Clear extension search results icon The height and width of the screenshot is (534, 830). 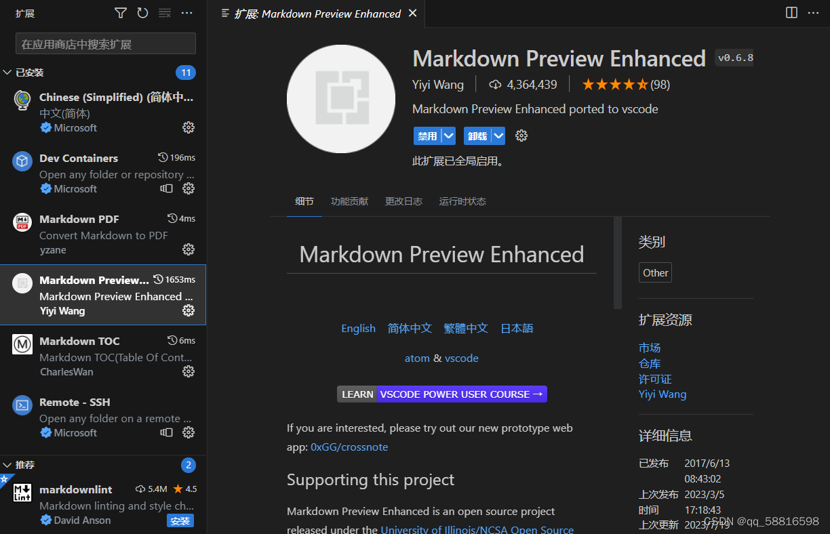pos(165,13)
